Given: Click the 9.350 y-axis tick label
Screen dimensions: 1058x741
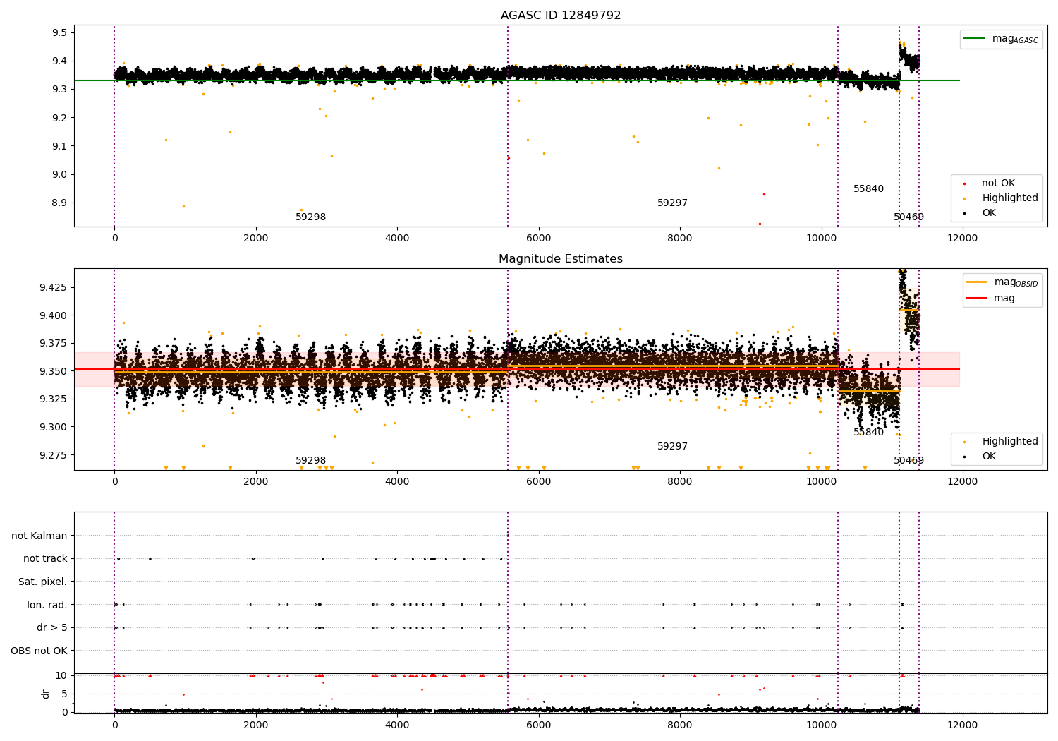Looking at the screenshot, I should pyautogui.click(x=53, y=371).
